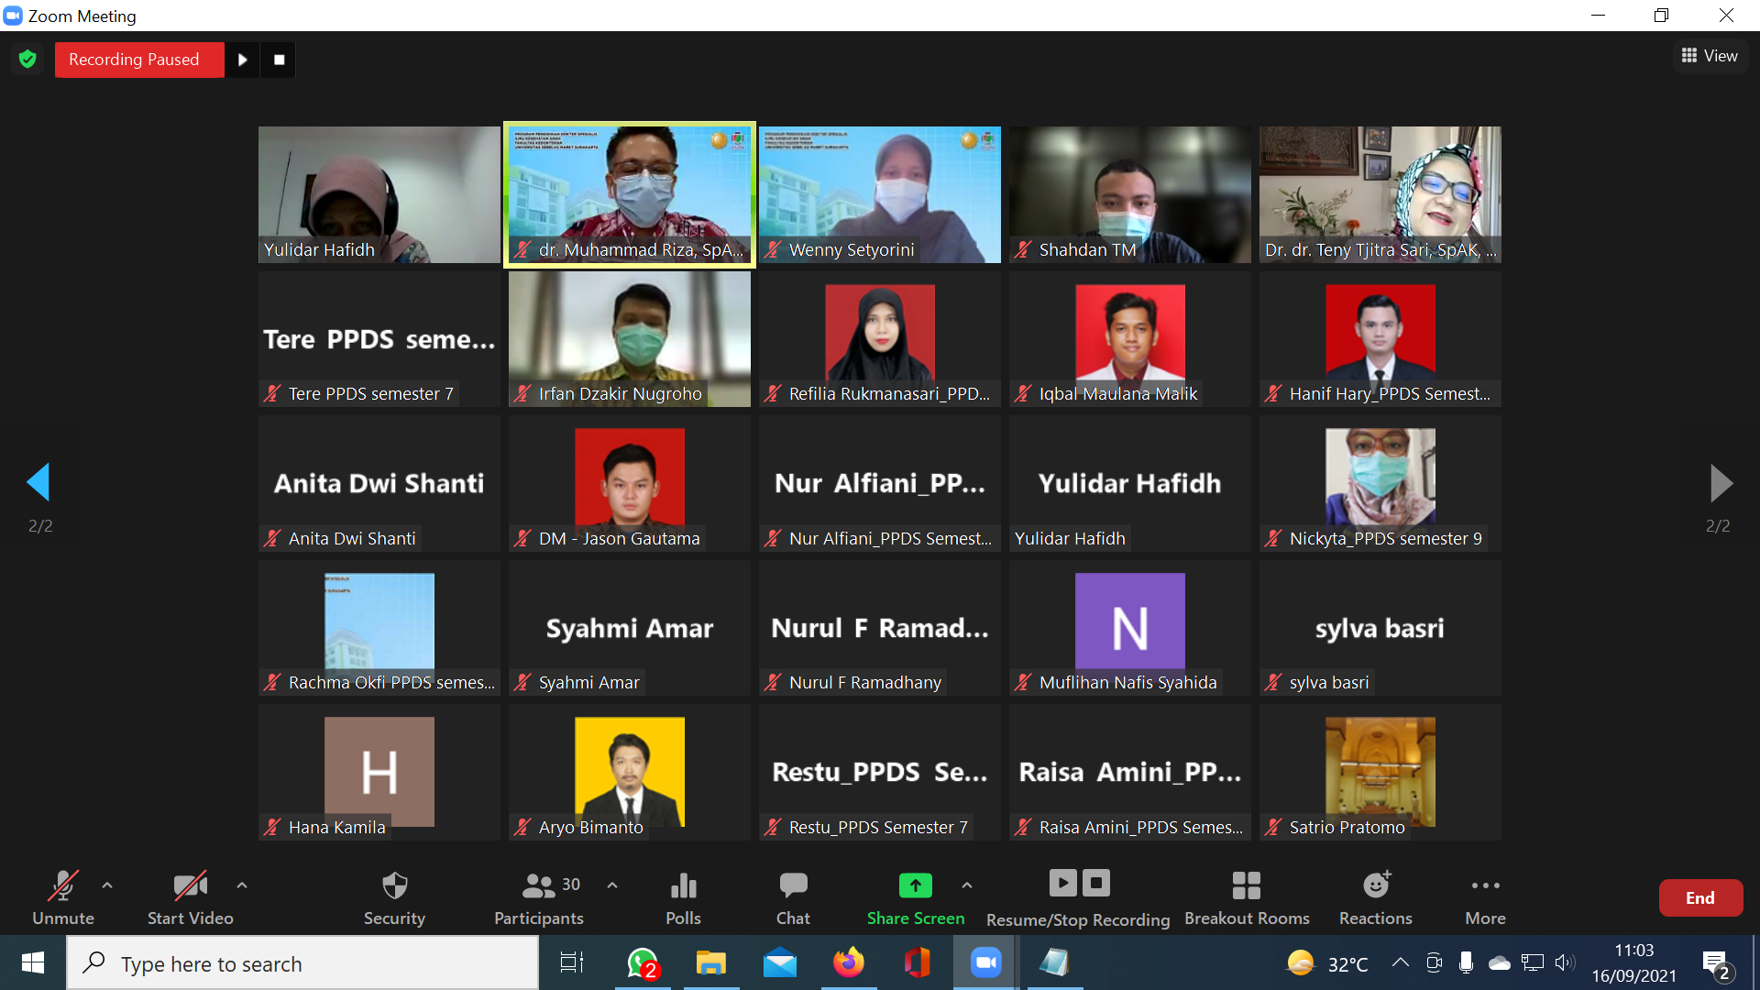Open Breakout Rooms
The width and height of the screenshot is (1760, 990).
[1247, 896]
